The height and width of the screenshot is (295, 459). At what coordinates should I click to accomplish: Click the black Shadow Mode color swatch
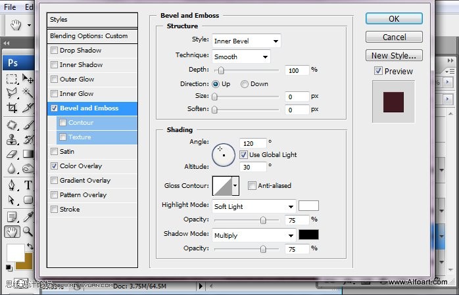click(308, 235)
